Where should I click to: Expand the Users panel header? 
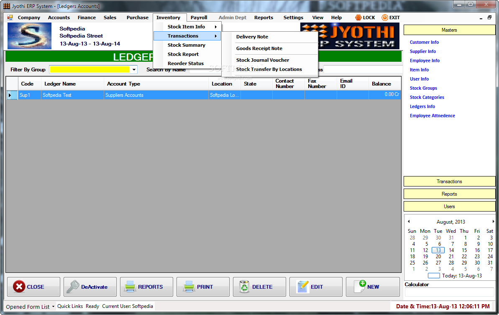(449, 207)
